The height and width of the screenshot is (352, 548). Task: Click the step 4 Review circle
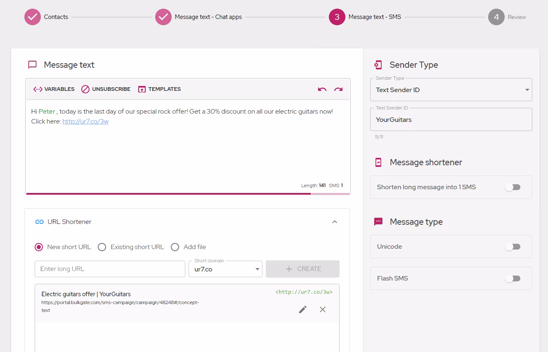(496, 17)
